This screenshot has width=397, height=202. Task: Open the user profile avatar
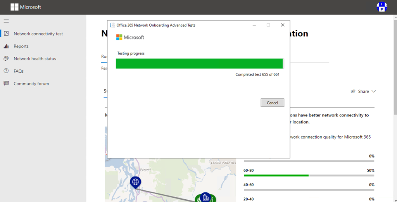click(382, 7)
